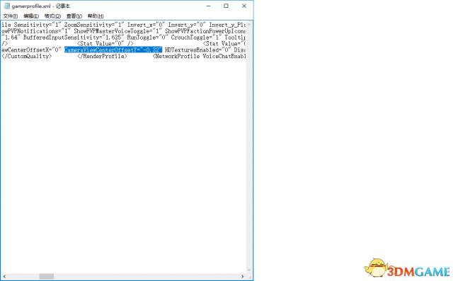This screenshot has height=281, width=453.
Task: Click the vertical scrollbar up arrow
Action: click(x=249, y=25)
